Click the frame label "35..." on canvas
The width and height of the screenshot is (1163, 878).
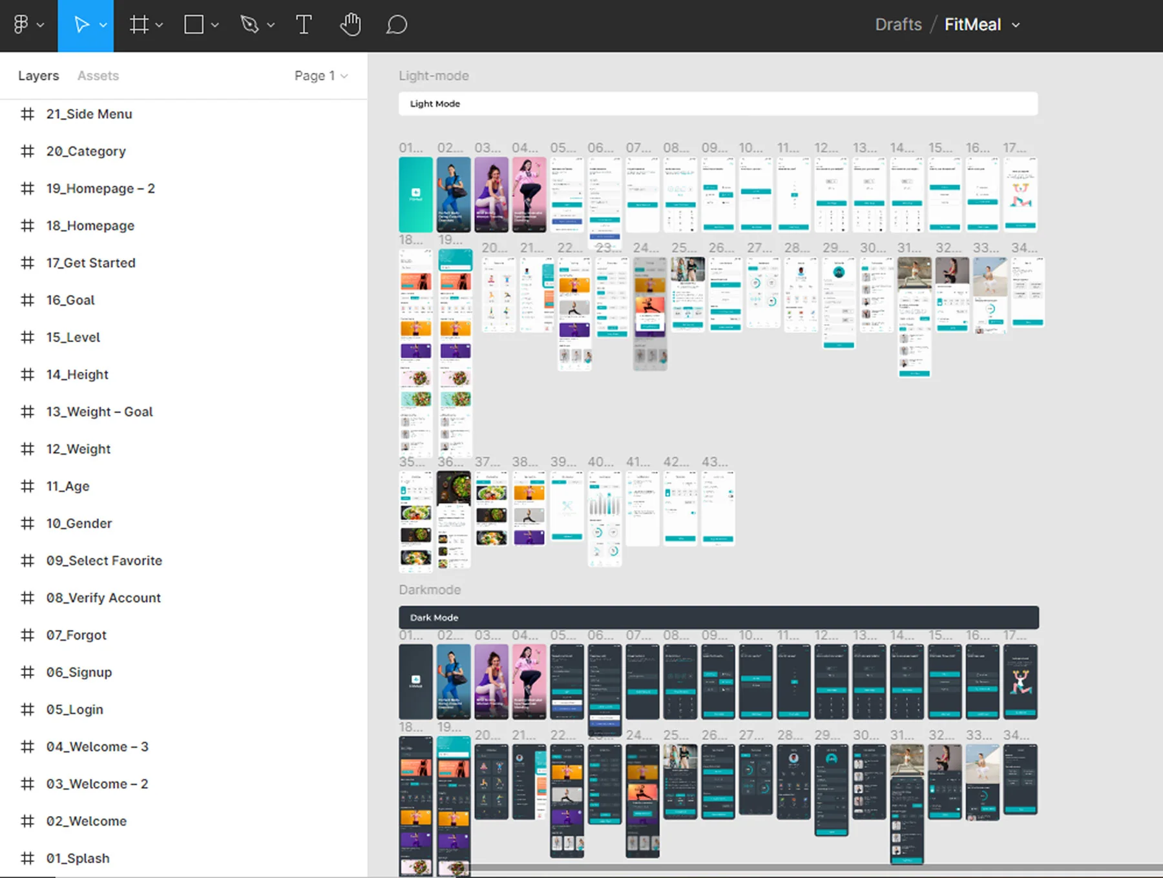pyautogui.click(x=412, y=462)
